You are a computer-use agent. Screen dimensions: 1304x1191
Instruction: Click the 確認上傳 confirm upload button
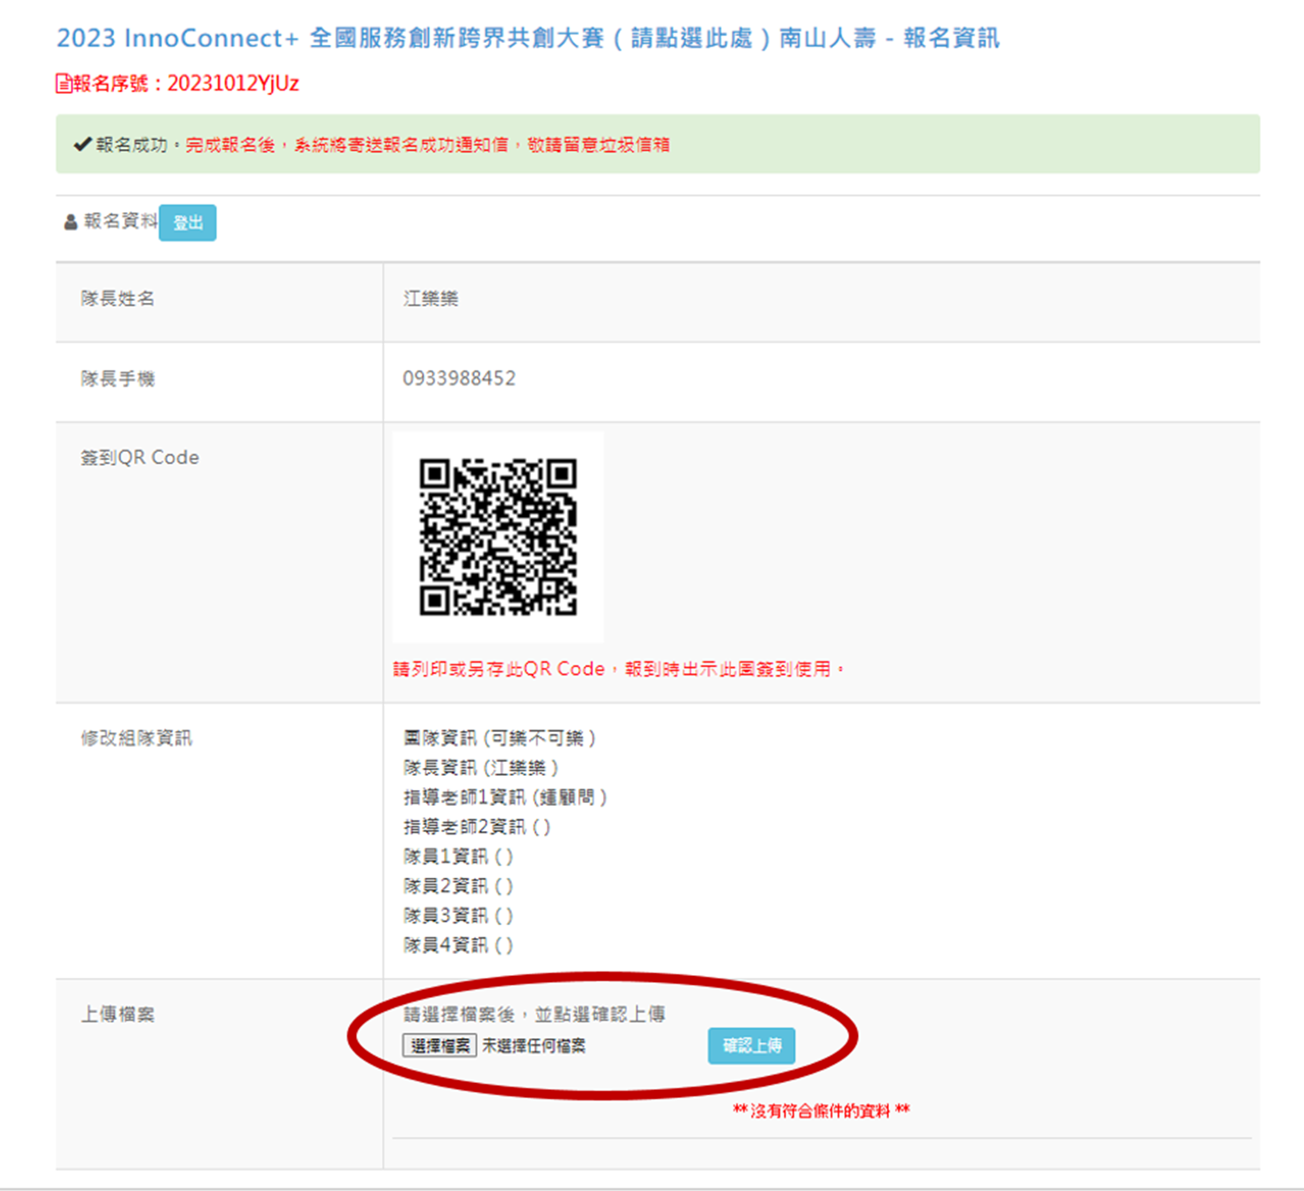click(x=751, y=1045)
